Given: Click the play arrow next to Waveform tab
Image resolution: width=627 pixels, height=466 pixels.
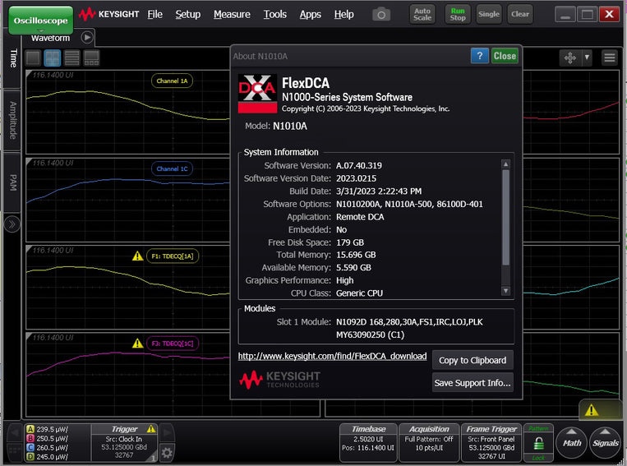Looking at the screenshot, I should click(87, 37).
